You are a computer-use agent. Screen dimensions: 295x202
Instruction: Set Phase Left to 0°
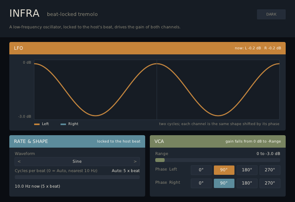(201, 170)
